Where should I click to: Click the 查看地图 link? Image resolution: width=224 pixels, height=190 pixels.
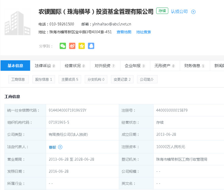click(124, 32)
